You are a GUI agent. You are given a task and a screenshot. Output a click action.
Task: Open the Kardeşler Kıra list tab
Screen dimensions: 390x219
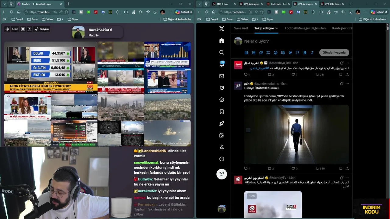click(342, 28)
